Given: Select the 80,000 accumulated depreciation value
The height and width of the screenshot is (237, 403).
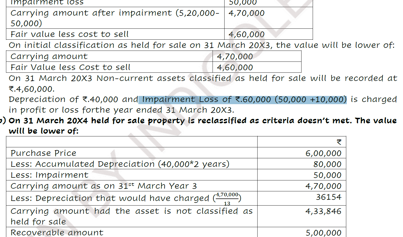Looking at the screenshot, I should 327,164.
